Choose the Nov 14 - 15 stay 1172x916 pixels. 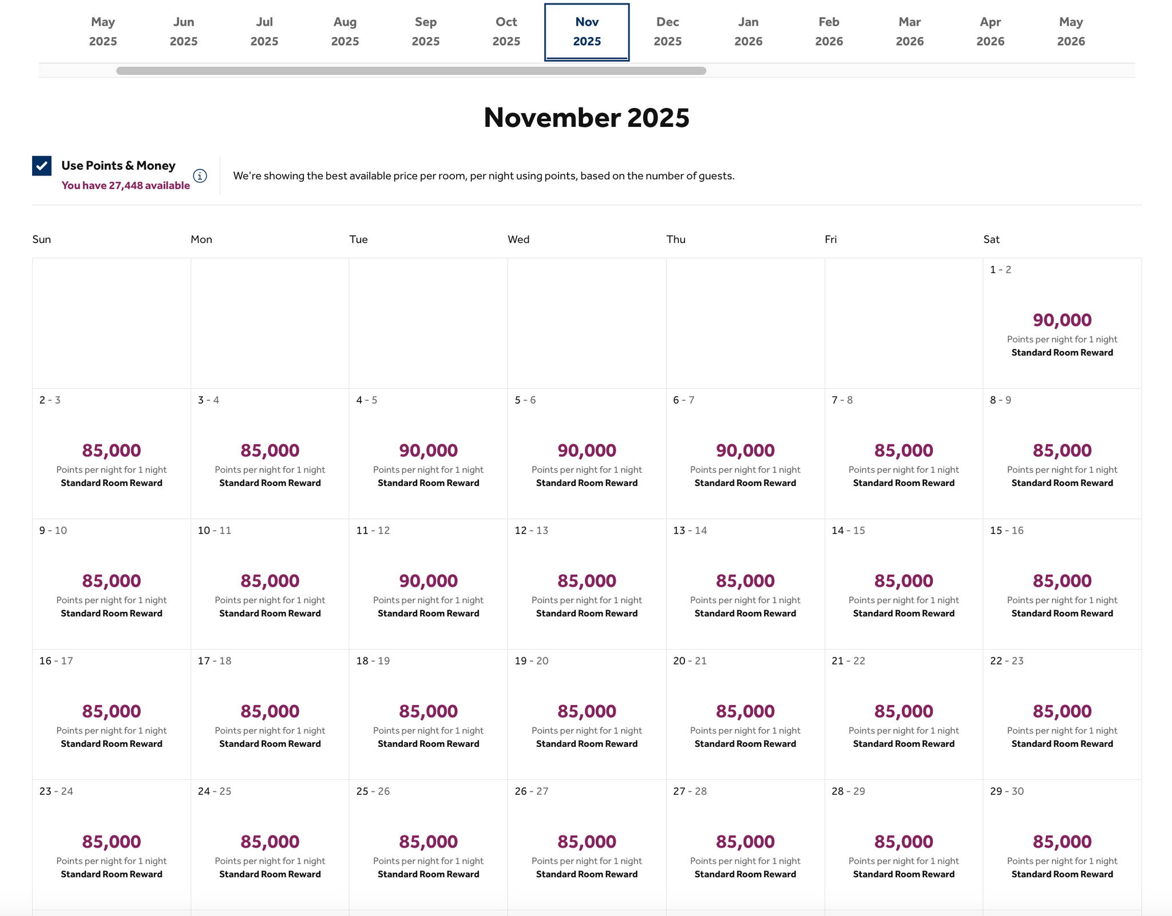(x=904, y=584)
